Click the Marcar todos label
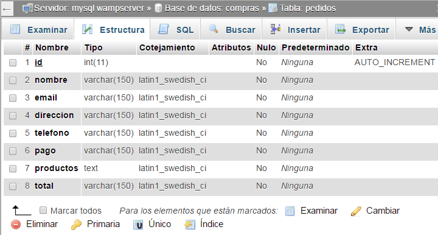The height and width of the screenshot is (235, 438). click(x=75, y=211)
